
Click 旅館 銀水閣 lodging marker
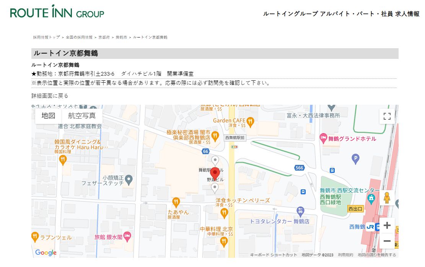(127, 237)
